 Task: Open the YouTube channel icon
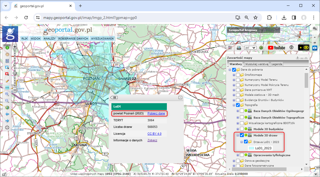[276, 47]
